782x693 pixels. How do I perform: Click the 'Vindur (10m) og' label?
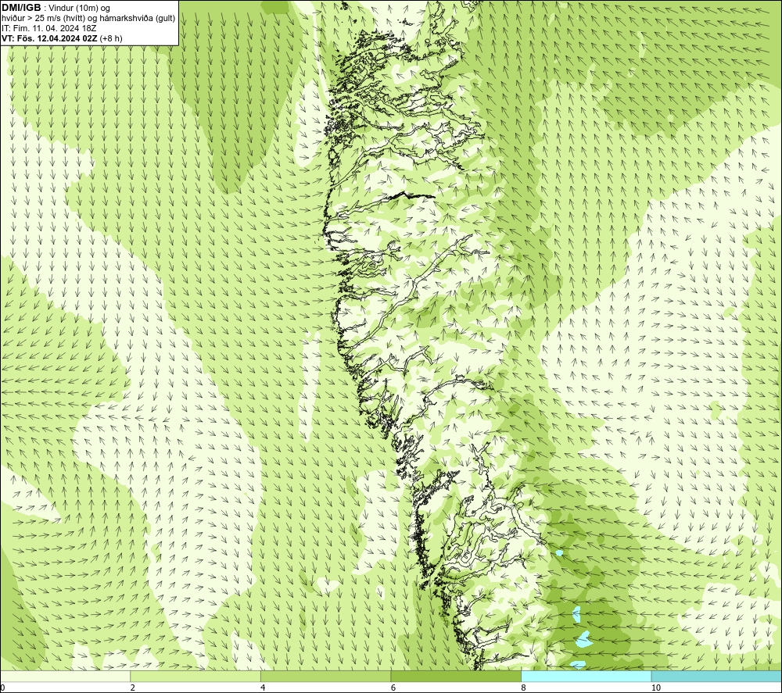(x=81, y=9)
